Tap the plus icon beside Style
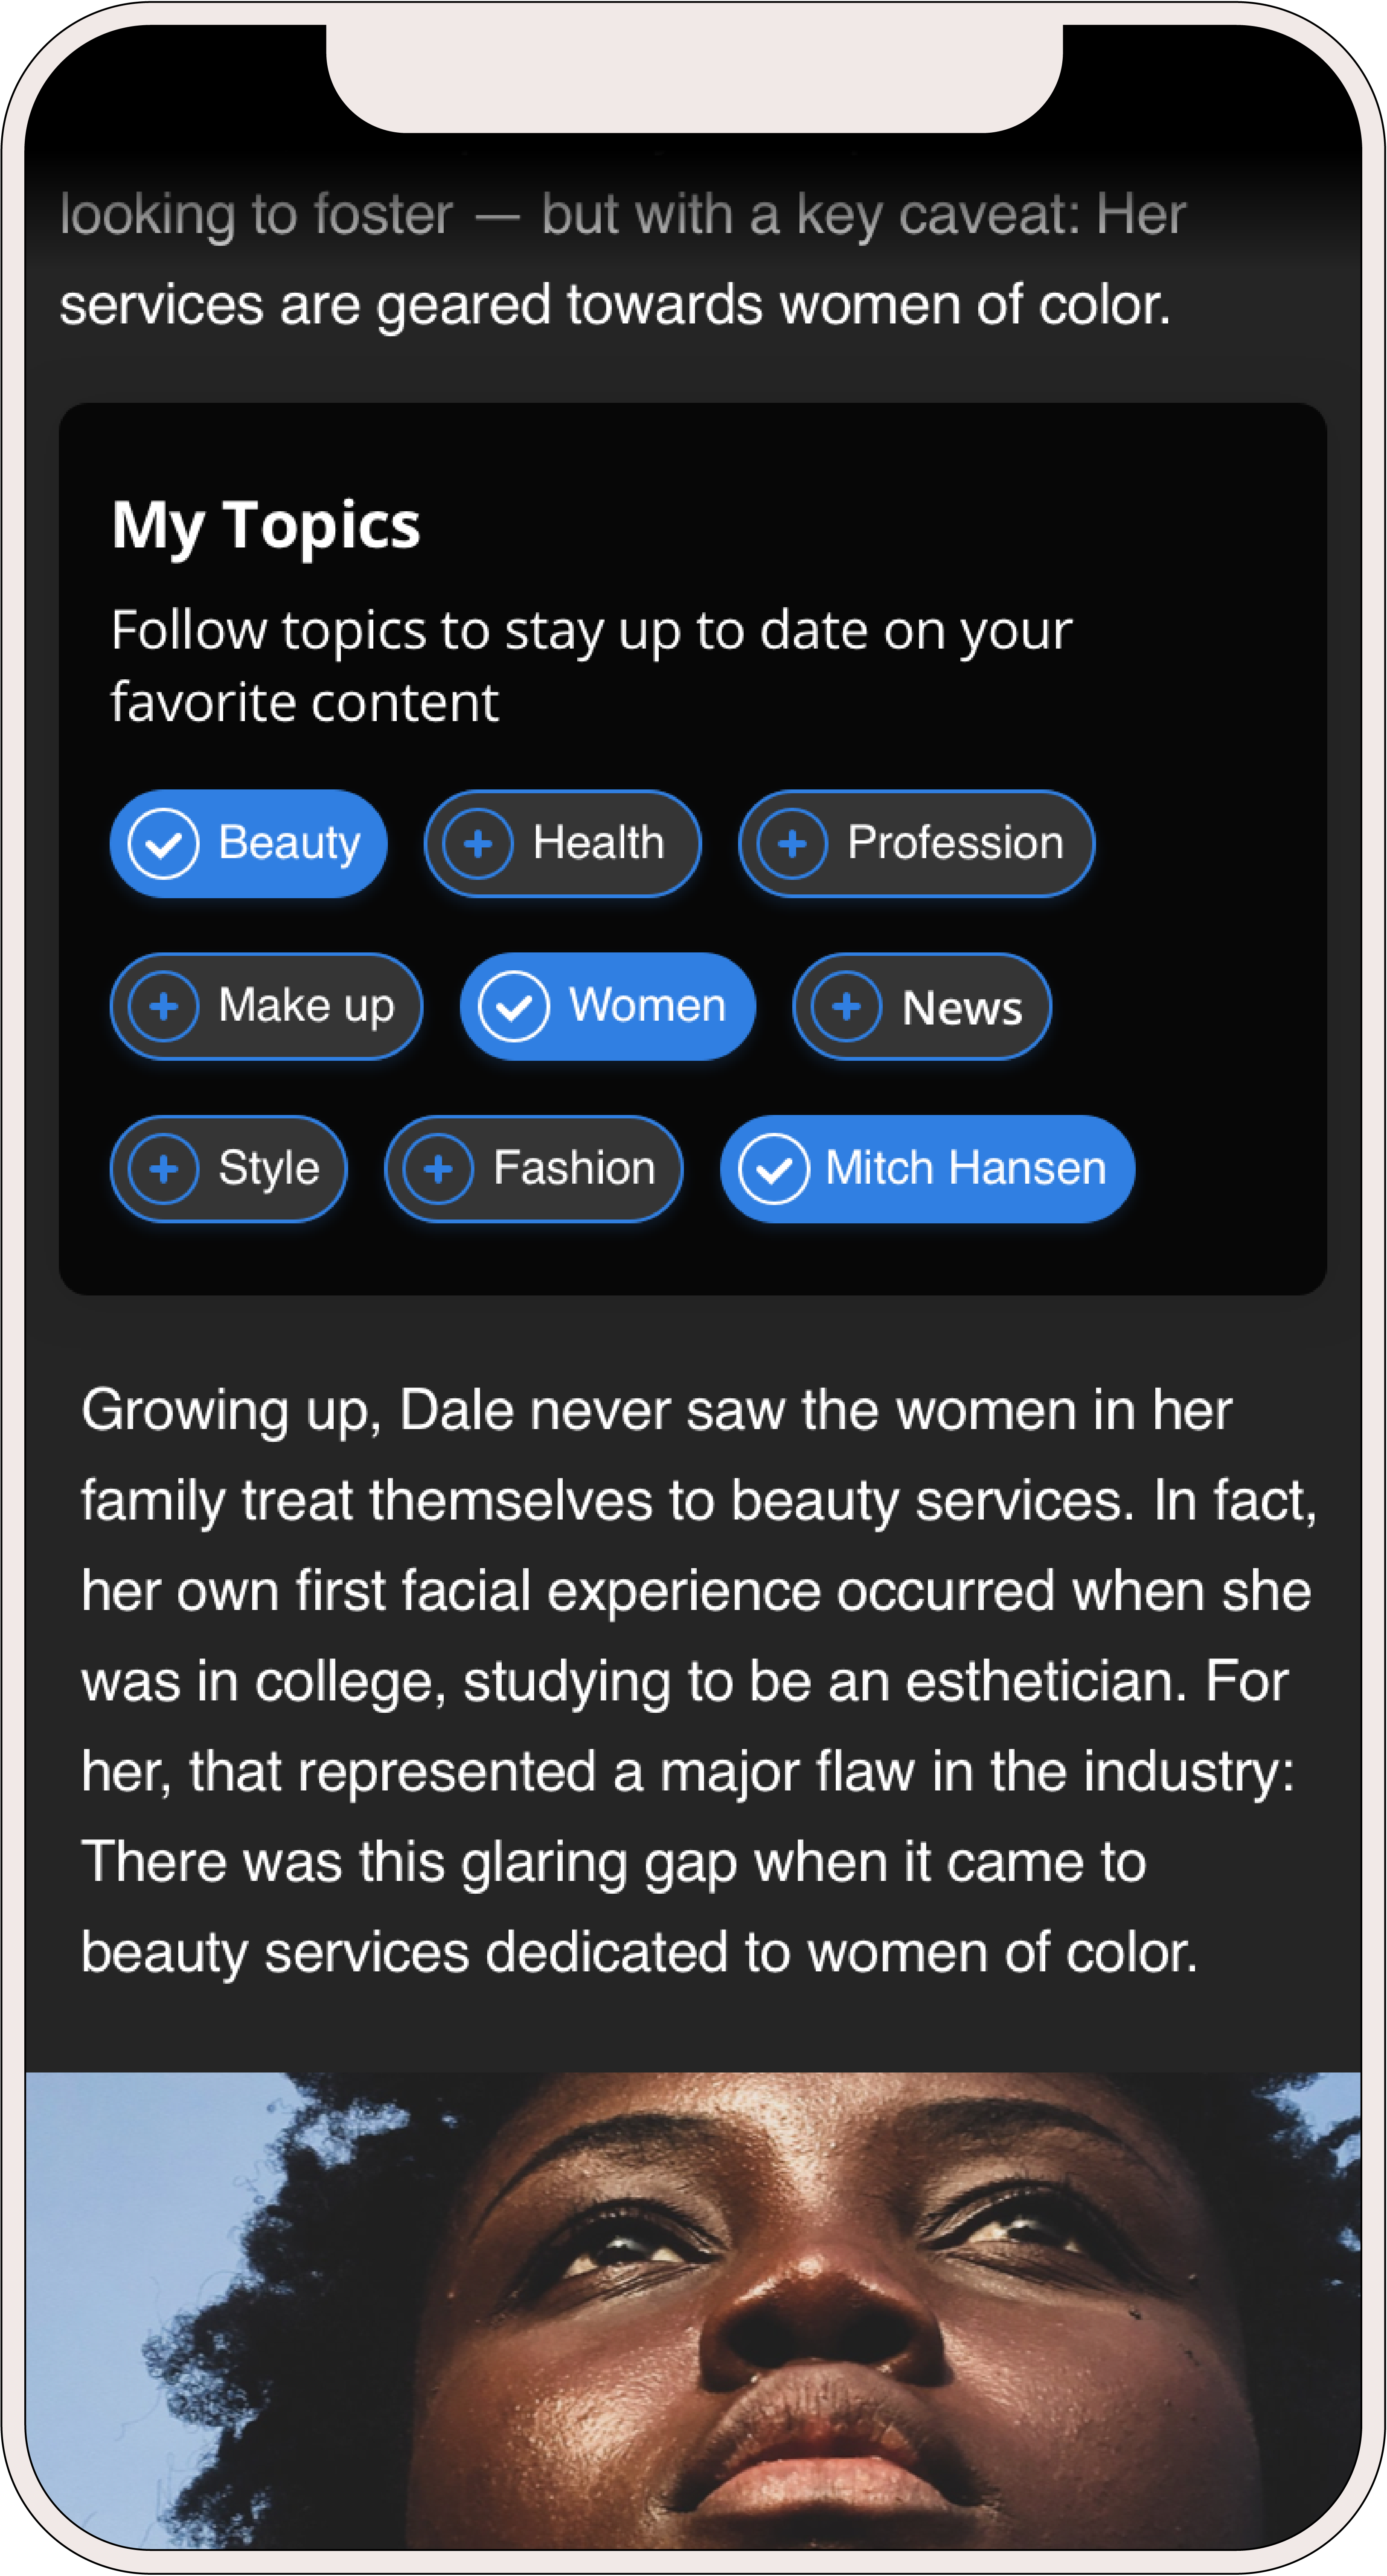Image resolution: width=1387 pixels, height=2576 pixels. 164,1168
